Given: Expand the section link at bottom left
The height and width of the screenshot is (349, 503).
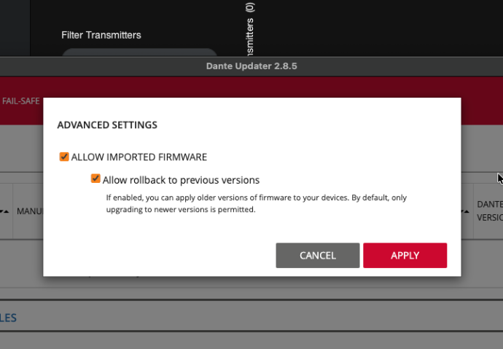Looking at the screenshot, I should (x=8, y=318).
